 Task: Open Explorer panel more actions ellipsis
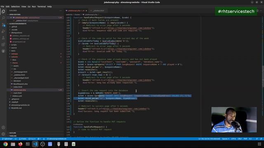pyautogui.click(x=61, y=11)
